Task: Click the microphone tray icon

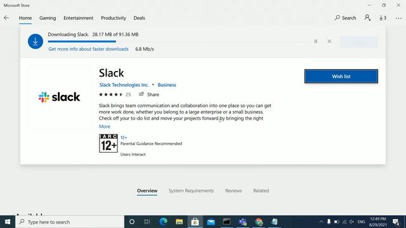Action: coord(329,222)
